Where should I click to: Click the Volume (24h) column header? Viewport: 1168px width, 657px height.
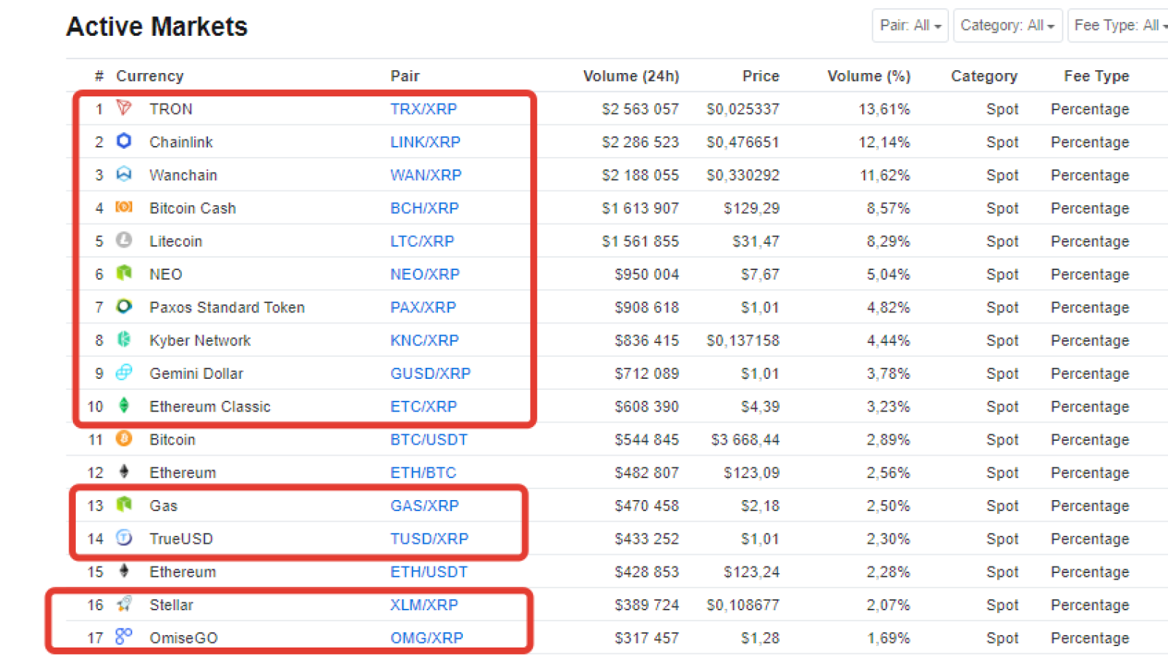[x=631, y=76]
